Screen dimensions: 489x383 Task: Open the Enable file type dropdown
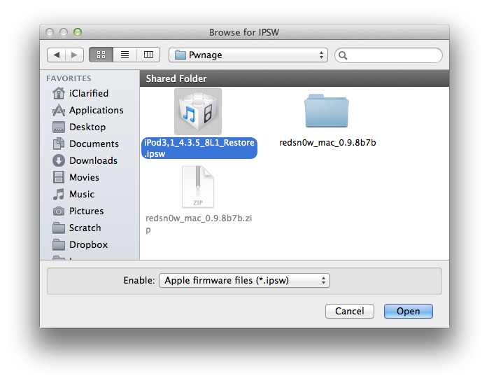(x=245, y=280)
